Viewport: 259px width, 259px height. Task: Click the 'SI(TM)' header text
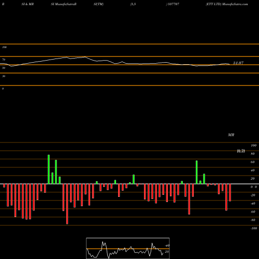click(x=98, y=4)
